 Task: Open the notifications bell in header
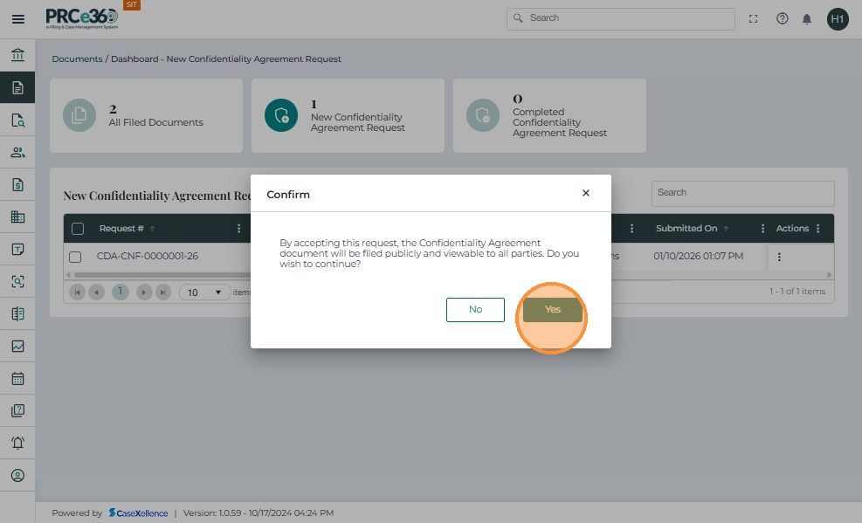806,19
